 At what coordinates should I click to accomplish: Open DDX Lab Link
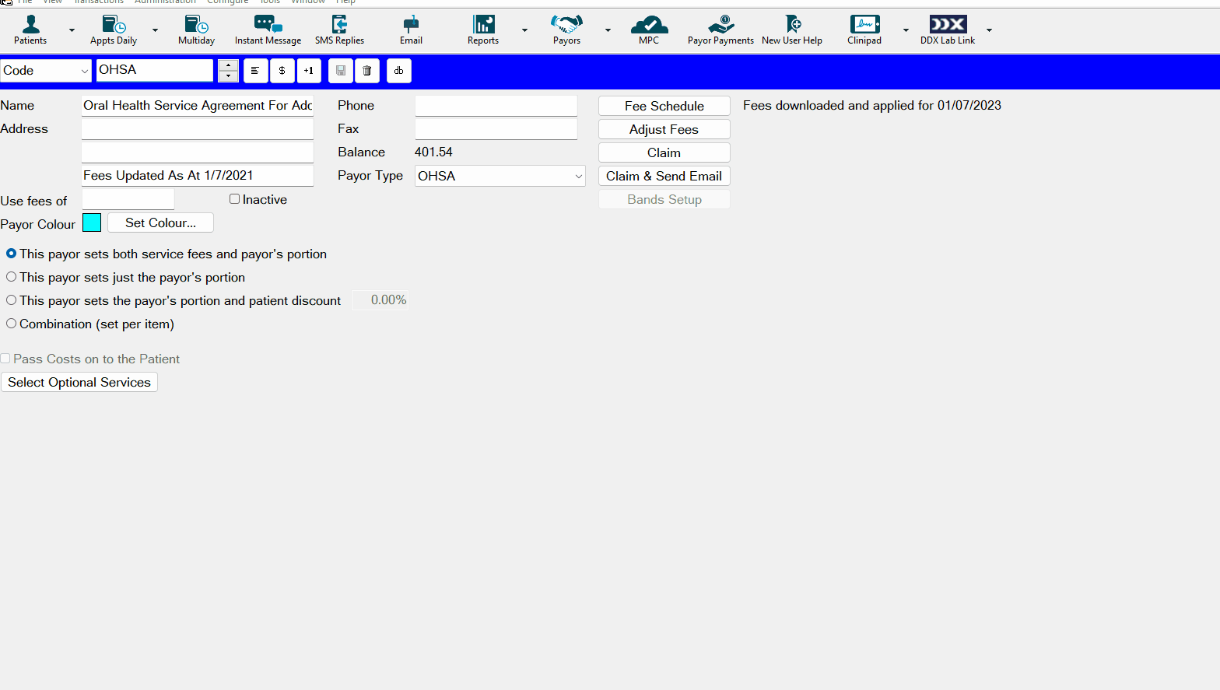coord(948,30)
